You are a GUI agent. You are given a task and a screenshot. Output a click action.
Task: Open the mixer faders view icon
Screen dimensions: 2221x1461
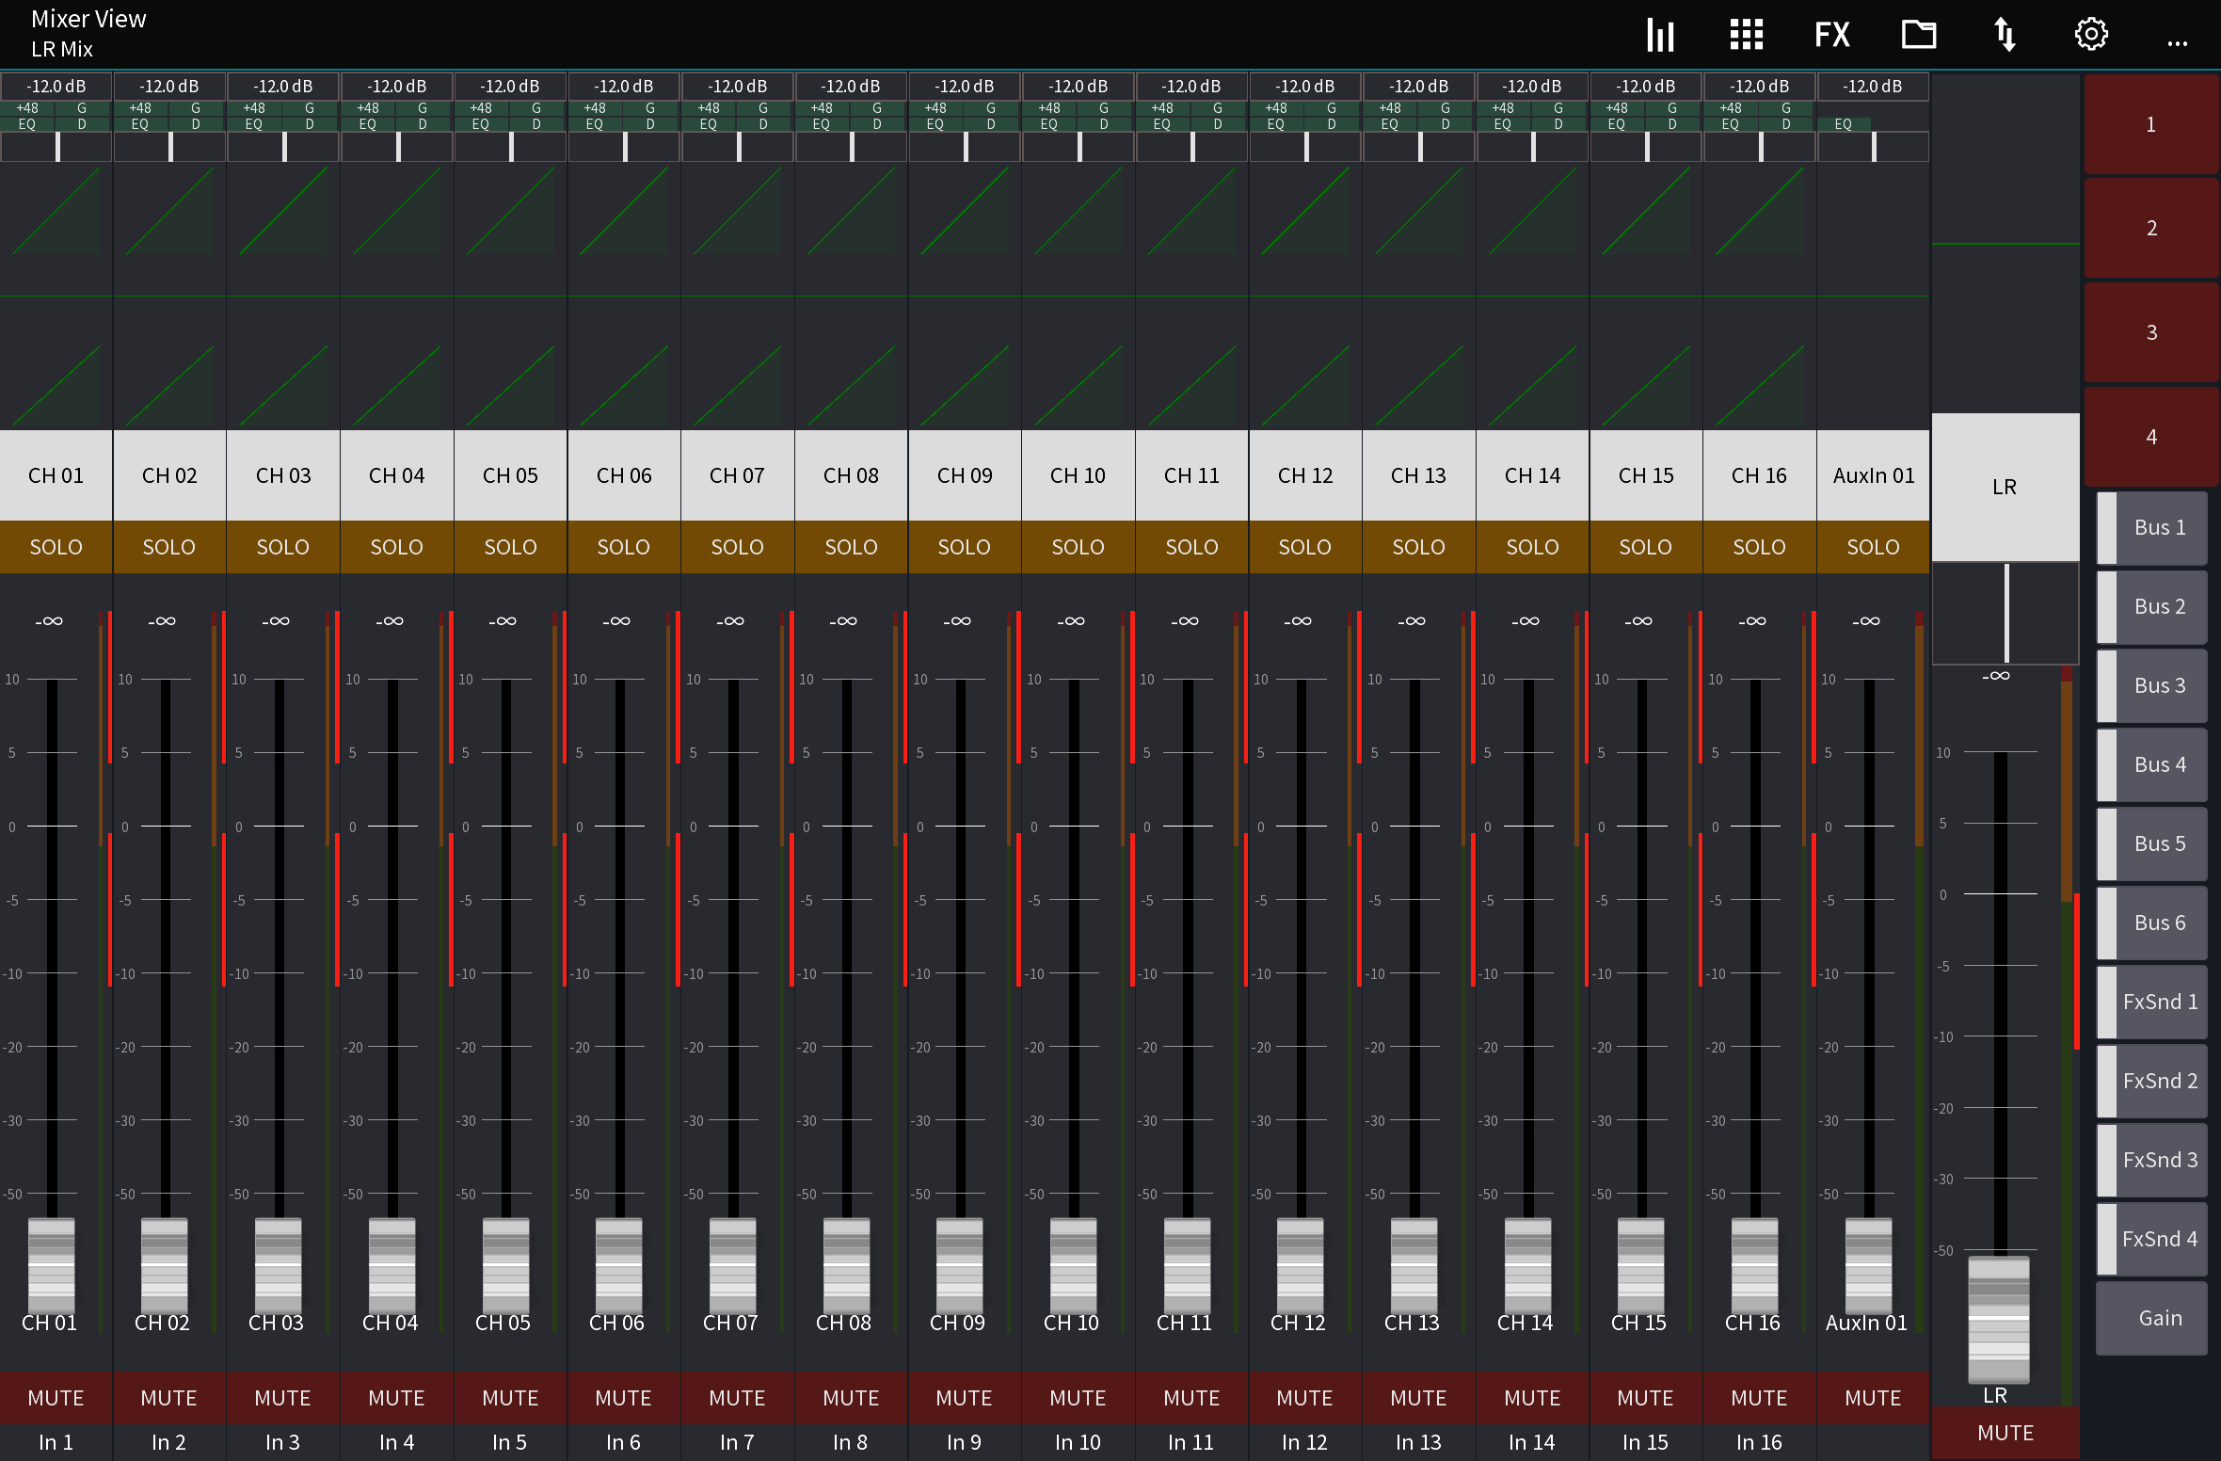1660,35
